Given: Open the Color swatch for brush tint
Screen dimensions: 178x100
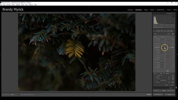Looking at the screenshot, I should point(167,71).
